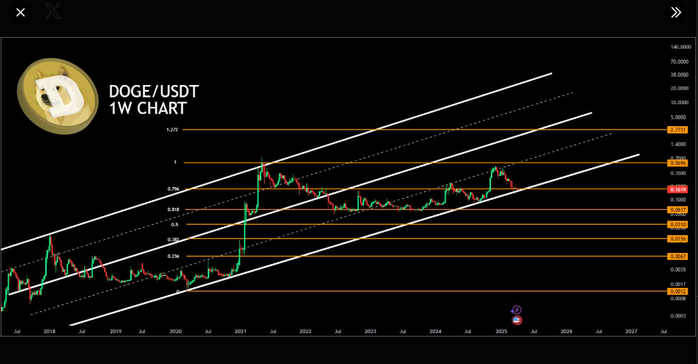The image size is (698, 364).
Task: Click the purple lightning bolt event icon
Action: click(517, 311)
